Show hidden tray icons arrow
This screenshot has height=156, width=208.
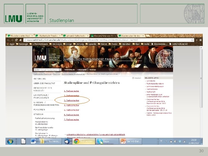click(166, 142)
